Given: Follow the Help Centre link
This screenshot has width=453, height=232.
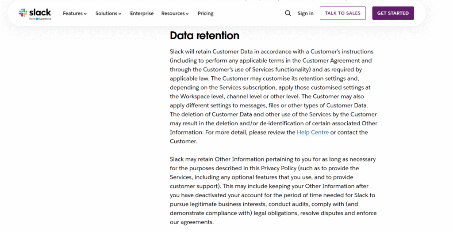Looking at the screenshot, I should 312,132.
